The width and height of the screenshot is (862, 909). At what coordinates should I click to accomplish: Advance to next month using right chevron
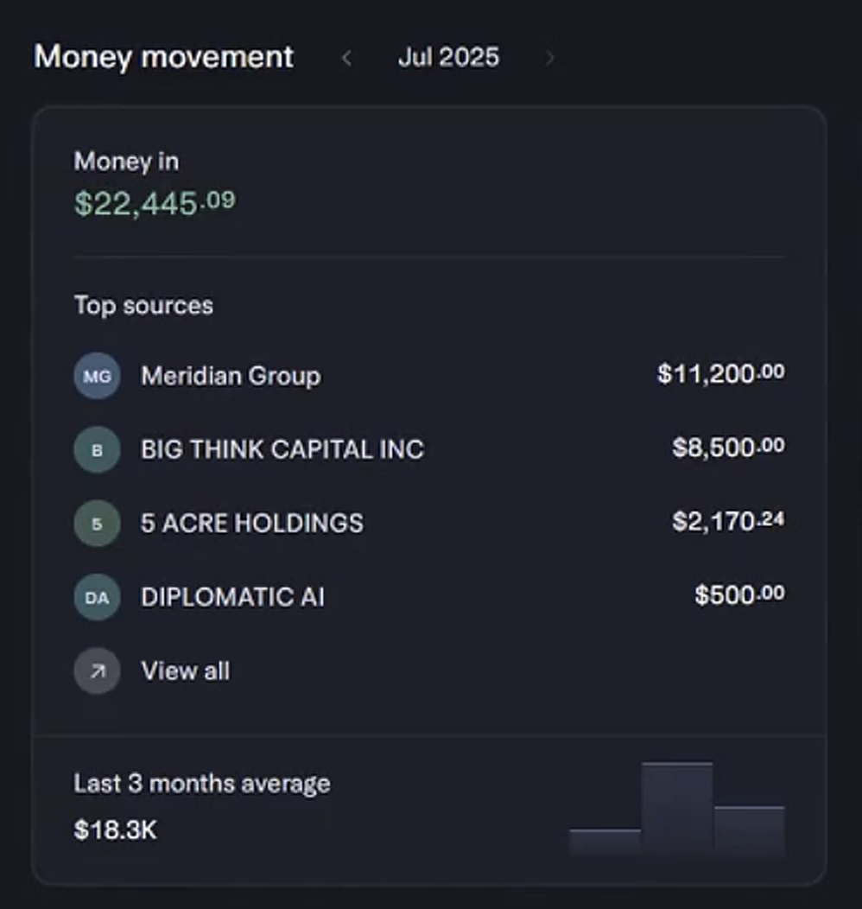pyautogui.click(x=550, y=57)
